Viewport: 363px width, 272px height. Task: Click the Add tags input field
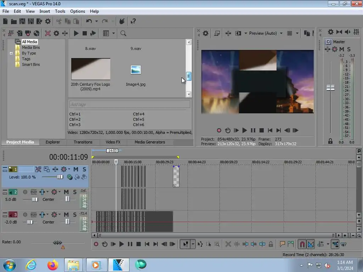(x=130, y=104)
